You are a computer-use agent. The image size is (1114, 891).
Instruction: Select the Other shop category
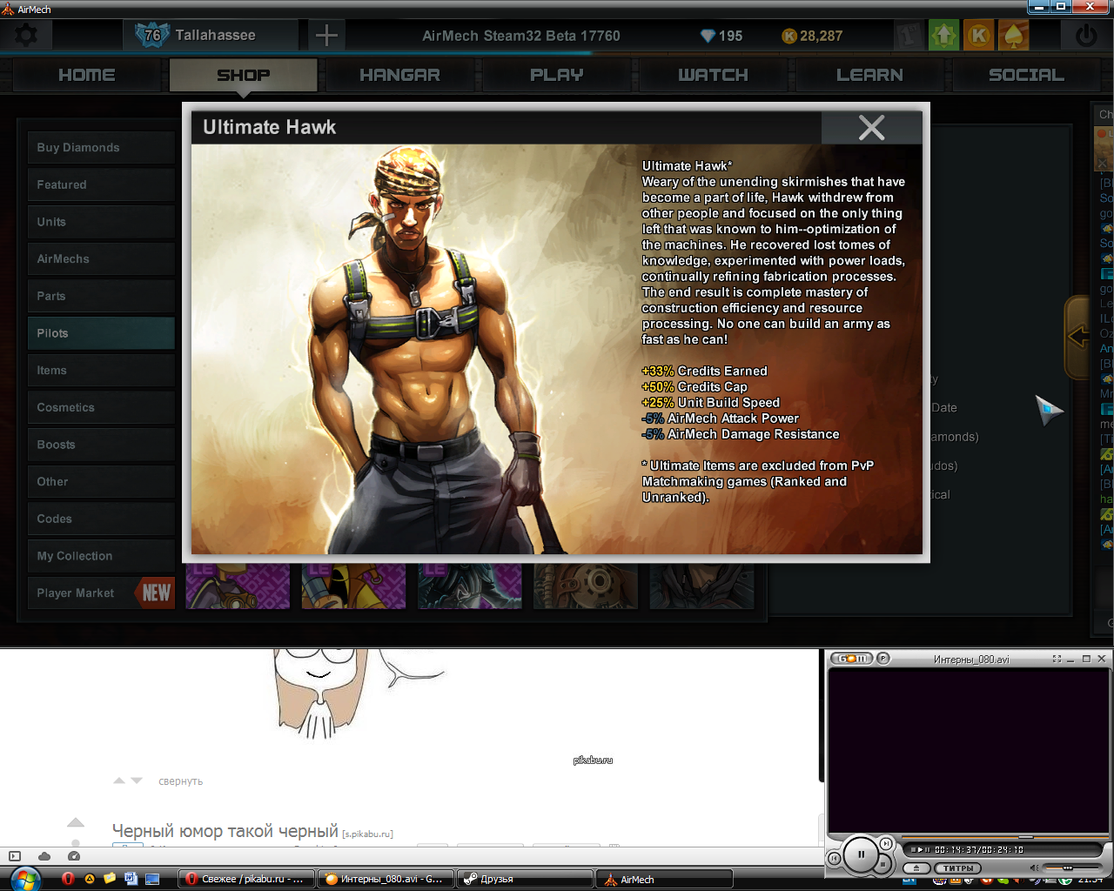[101, 482]
